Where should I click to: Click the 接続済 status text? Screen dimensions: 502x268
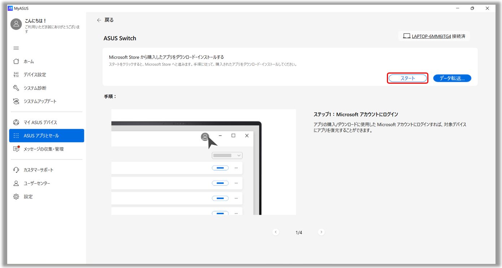pyautogui.click(x=459, y=36)
